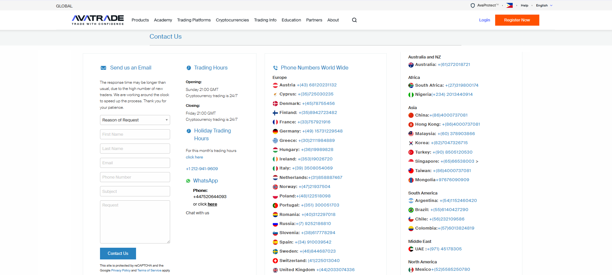The width and height of the screenshot is (612, 275).
Task: Focus the Phone Number field
Action: 135,177
